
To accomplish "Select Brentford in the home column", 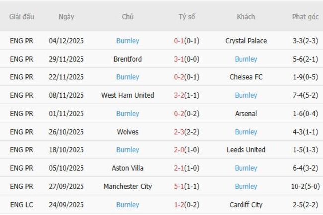I will click(x=127, y=59).
